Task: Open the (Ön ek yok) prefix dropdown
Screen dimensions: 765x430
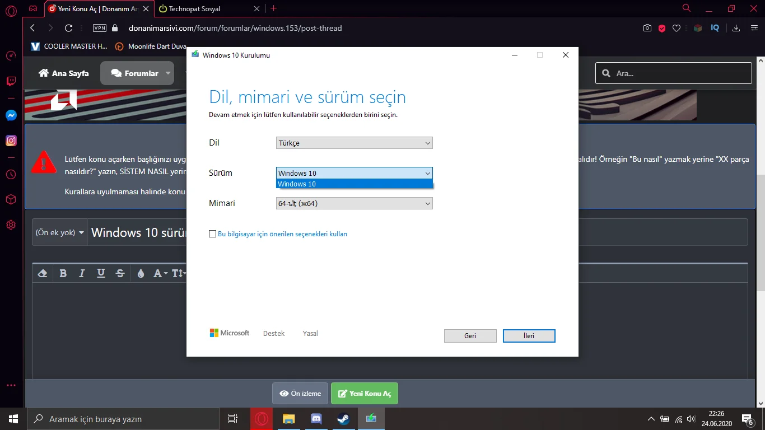Action: tap(60, 232)
